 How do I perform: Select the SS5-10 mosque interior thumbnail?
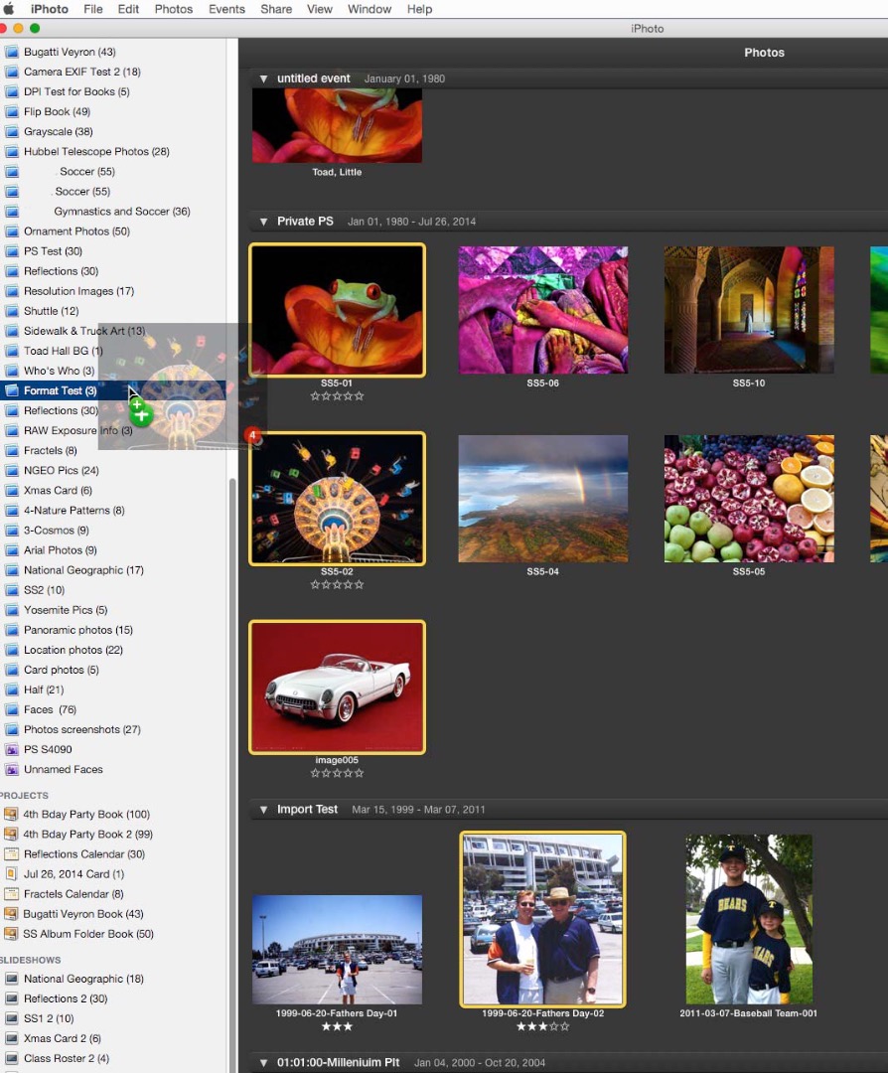click(749, 310)
